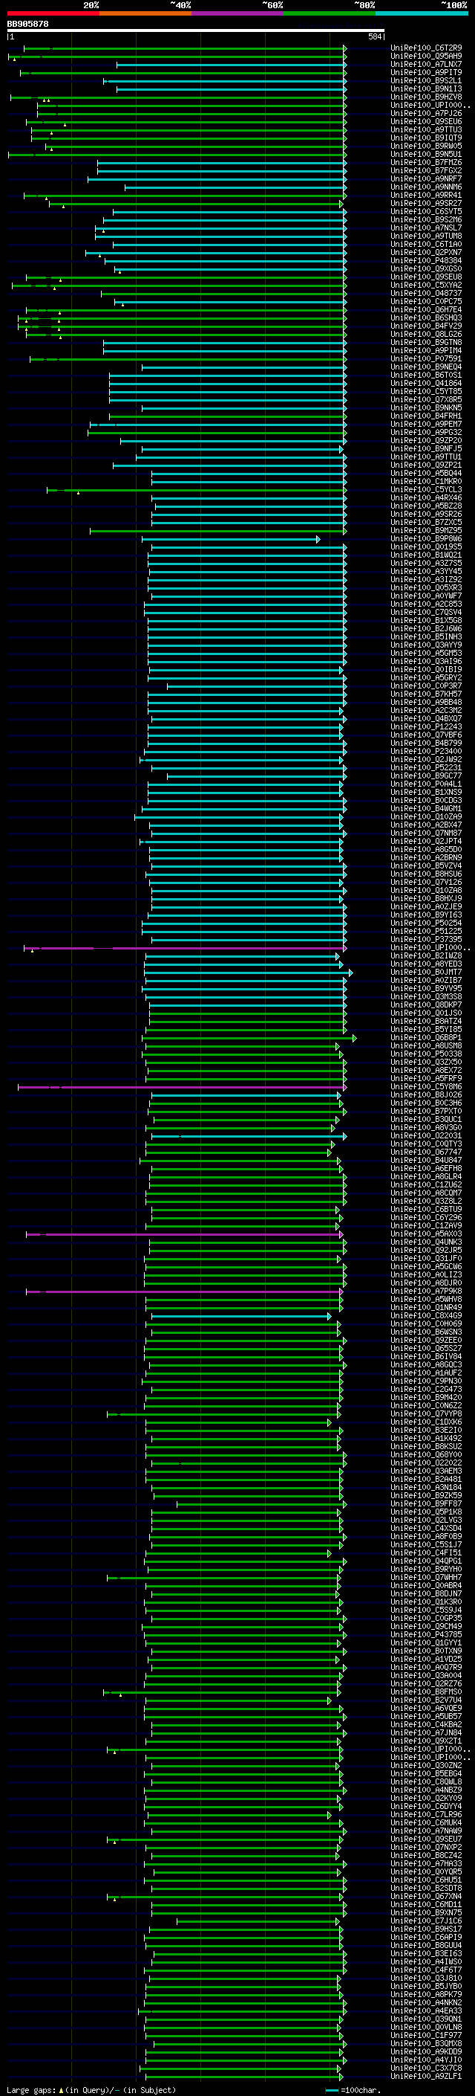
Task: Click the purple alignment bar for C5Y8M6
Action: coord(182,1088)
